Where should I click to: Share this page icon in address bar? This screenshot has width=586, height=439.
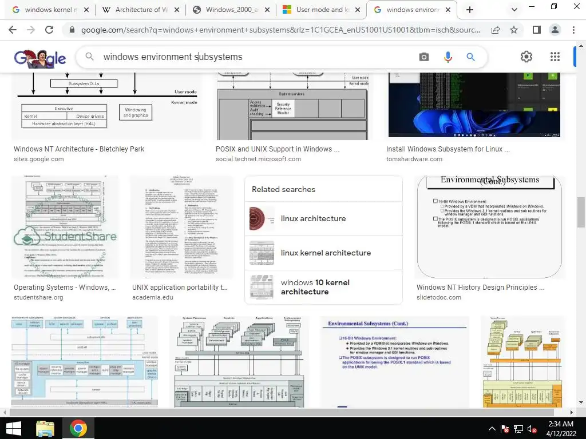tap(496, 30)
